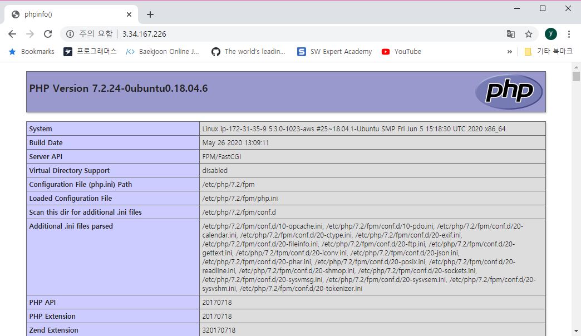Switch to the phpinfo() tab

click(67, 14)
